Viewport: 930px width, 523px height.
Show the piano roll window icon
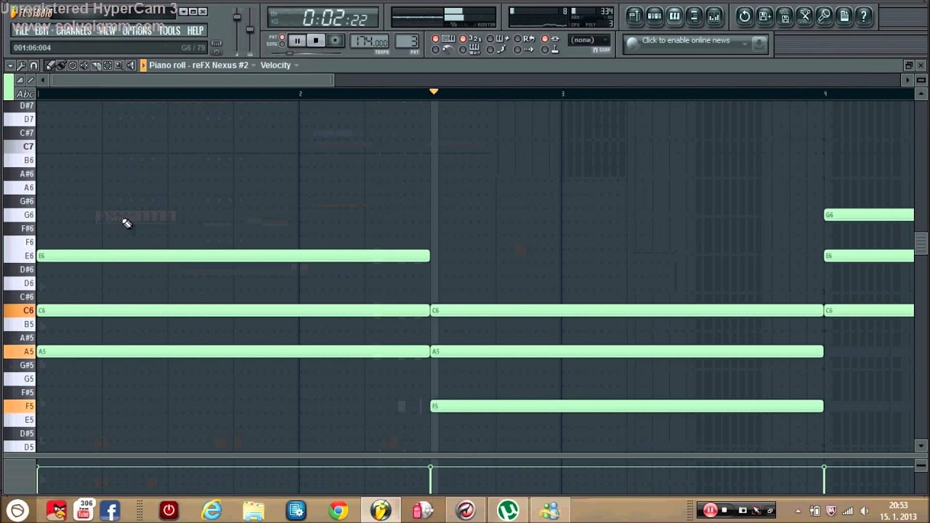(674, 16)
